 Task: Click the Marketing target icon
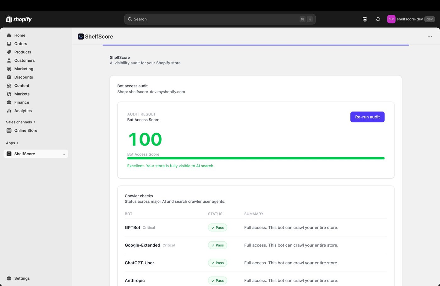tap(9, 69)
